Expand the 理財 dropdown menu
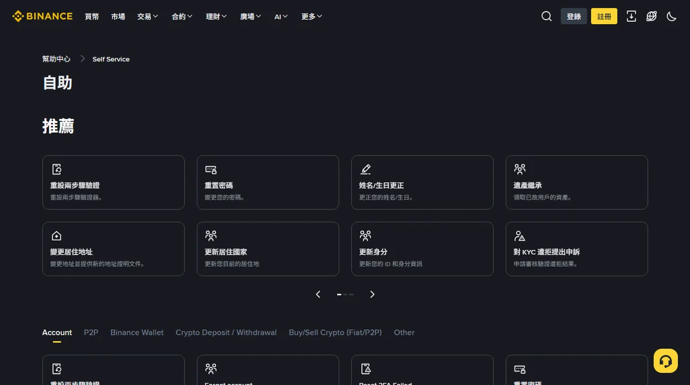 pyautogui.click(x=216, y=17)
